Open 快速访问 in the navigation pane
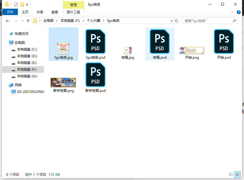The width and height of the screenshot is (244, 180). (21, 34)
